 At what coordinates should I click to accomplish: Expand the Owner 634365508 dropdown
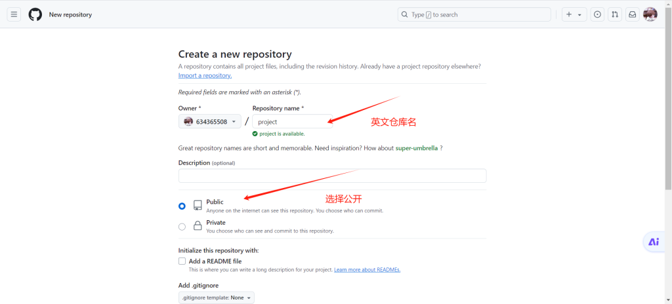pos(209,121)
